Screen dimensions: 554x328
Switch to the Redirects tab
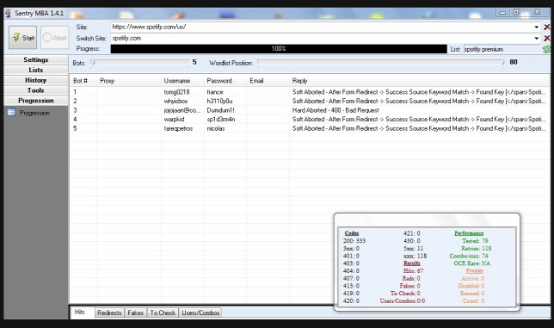109,313
